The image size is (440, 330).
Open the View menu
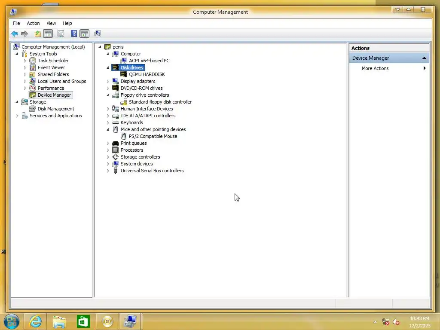tap(51, 23)
